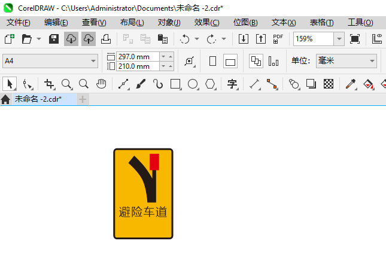
Task: Select the Polygon tool
Action: coord(211,84)
